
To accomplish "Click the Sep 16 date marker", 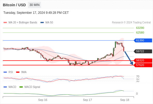I will (x=43, y=100).
